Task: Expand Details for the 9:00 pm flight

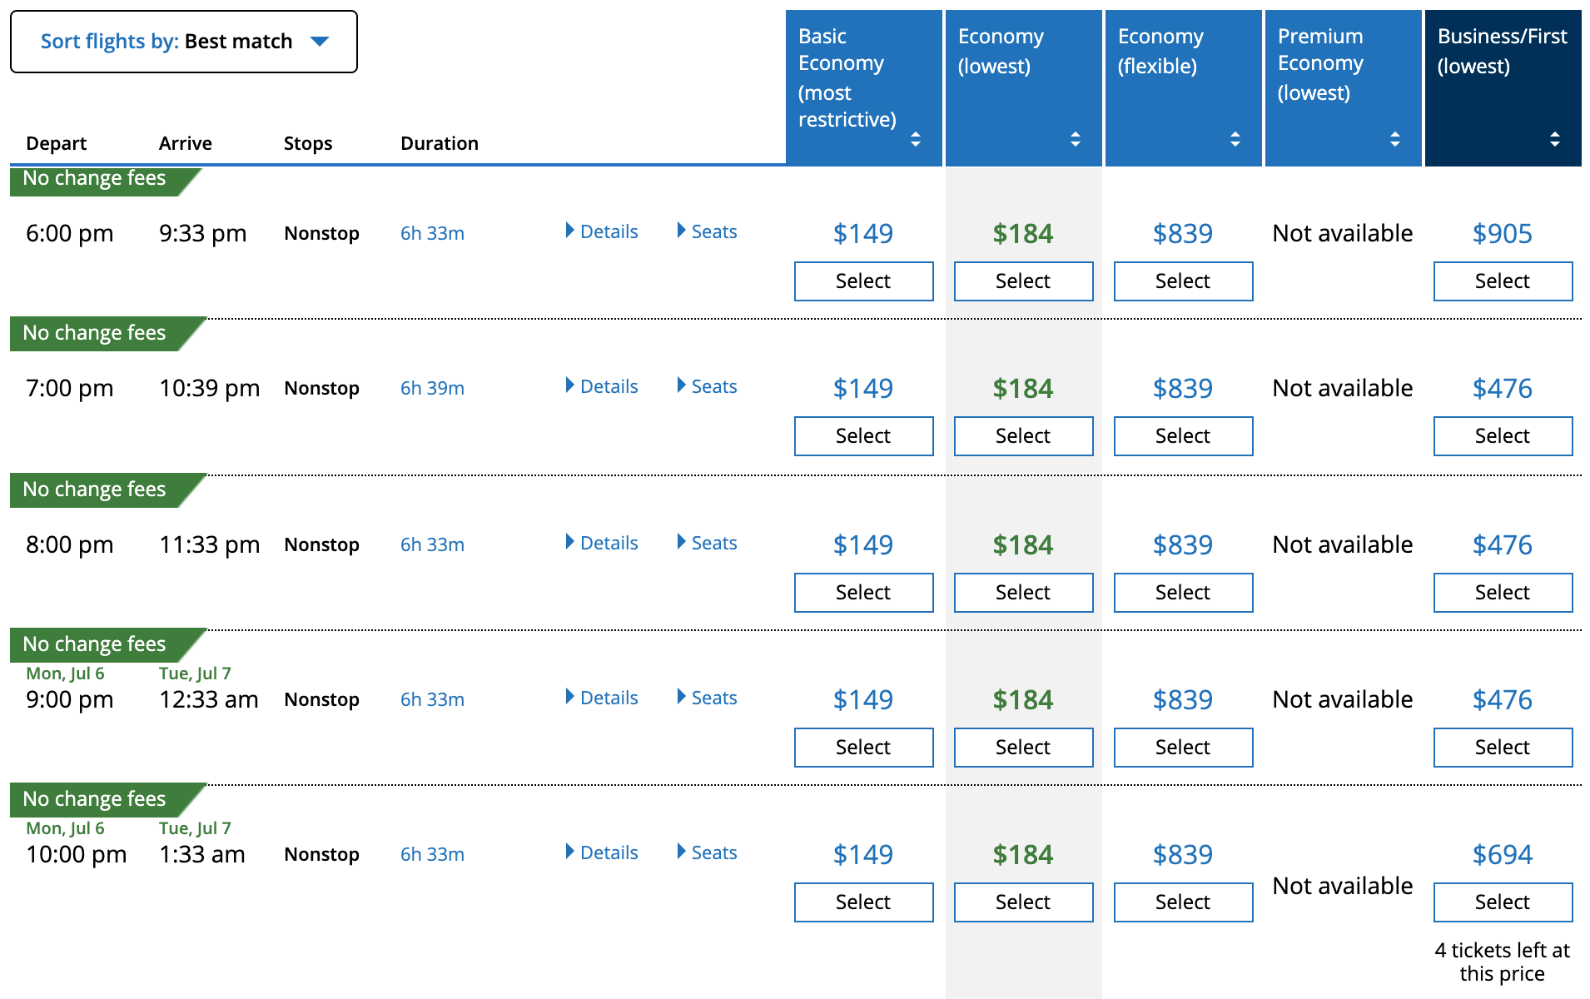Action: [602, 698]
